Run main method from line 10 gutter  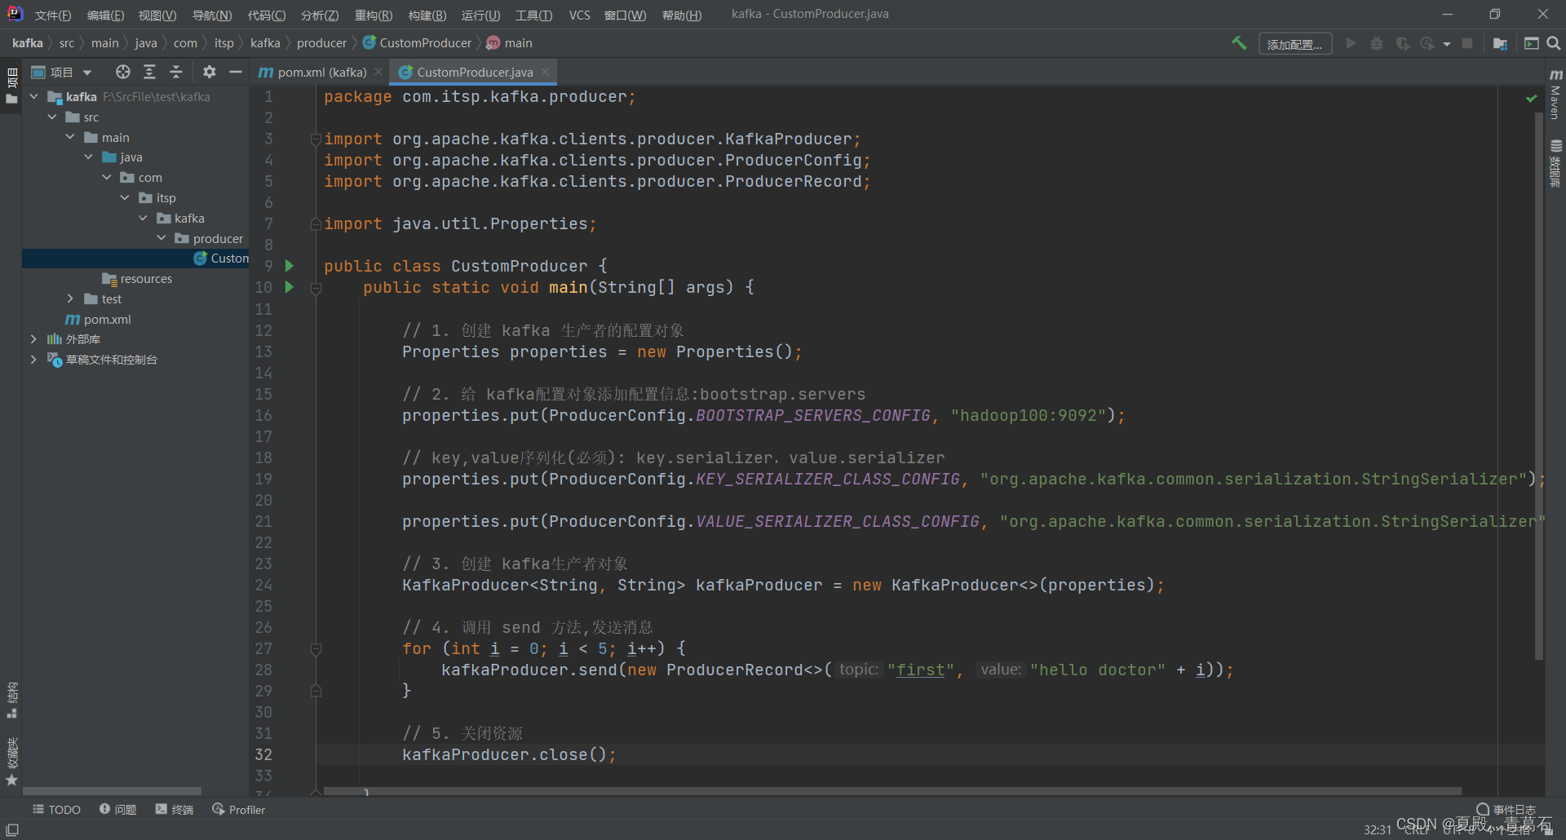click(289, 287)
